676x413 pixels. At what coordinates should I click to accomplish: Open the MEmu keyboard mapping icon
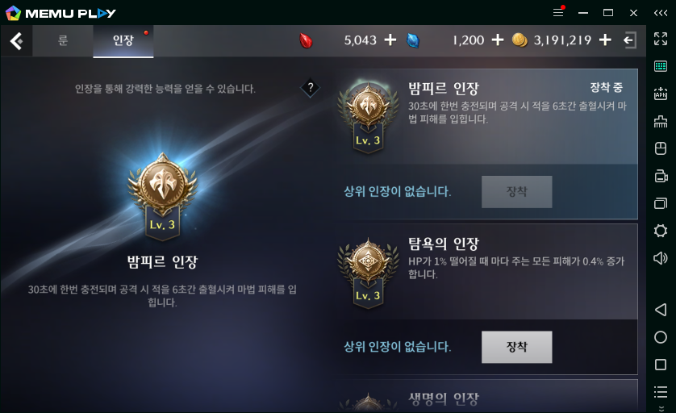click(x=661, y=66)
